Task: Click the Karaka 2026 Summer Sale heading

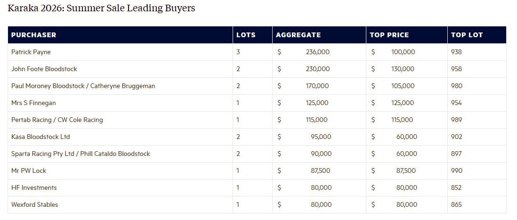Action: coord(101,8)
